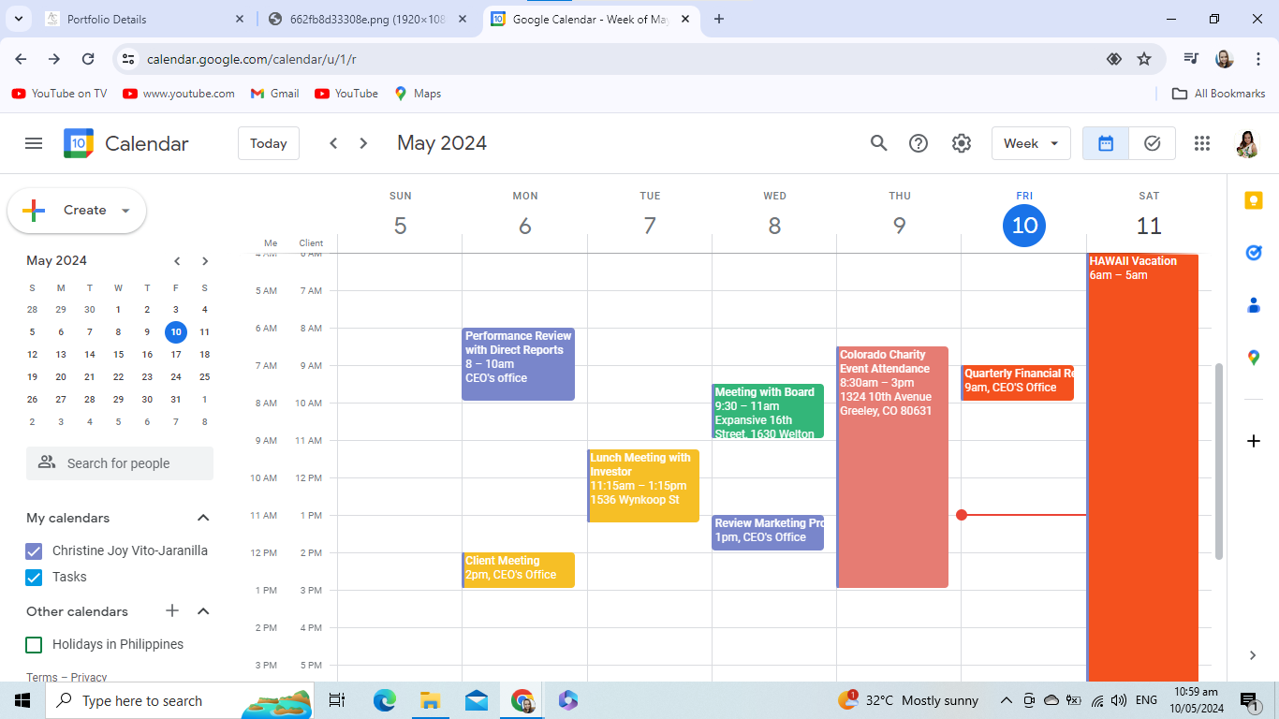Toggle Tasks calendar checkbox

point(34,578)
